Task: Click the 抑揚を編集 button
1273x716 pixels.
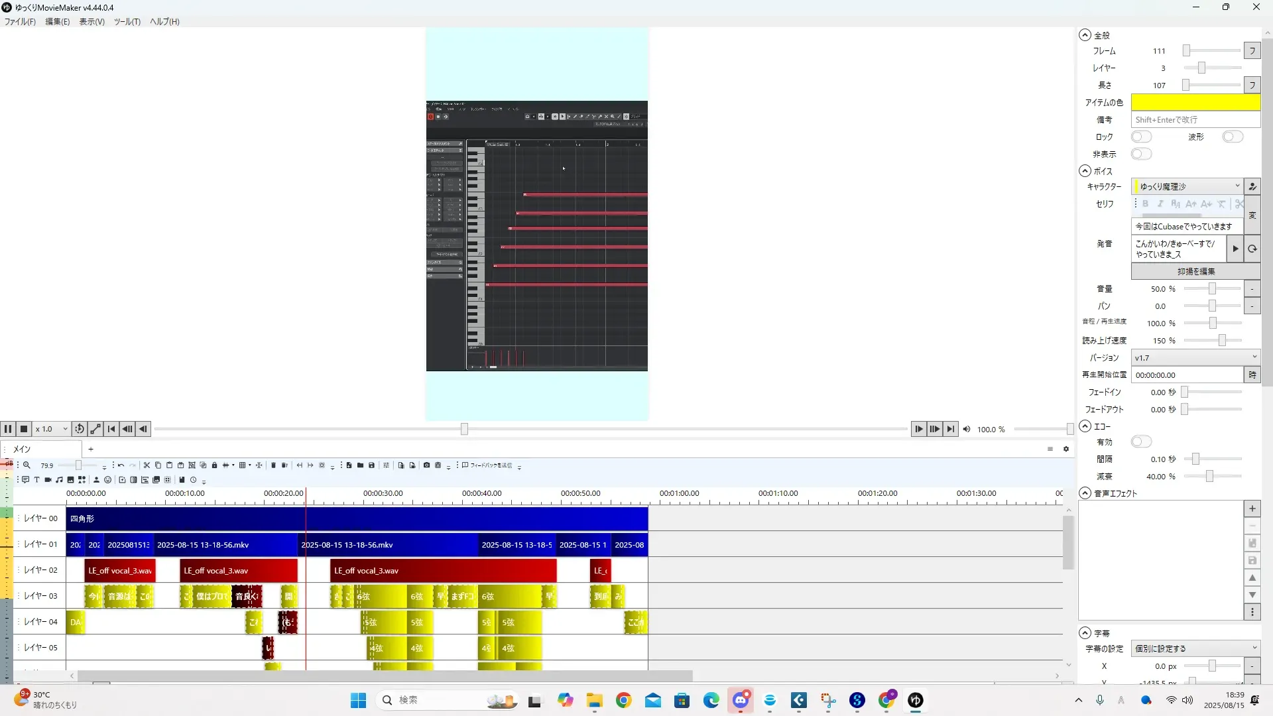Action: [1195, 271]
